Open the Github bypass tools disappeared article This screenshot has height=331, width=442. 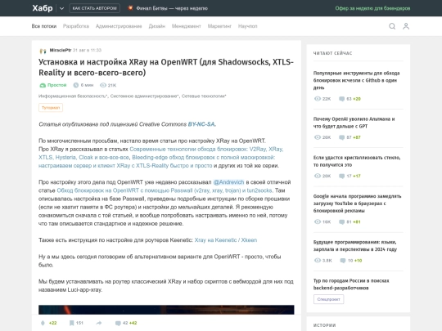356,80
